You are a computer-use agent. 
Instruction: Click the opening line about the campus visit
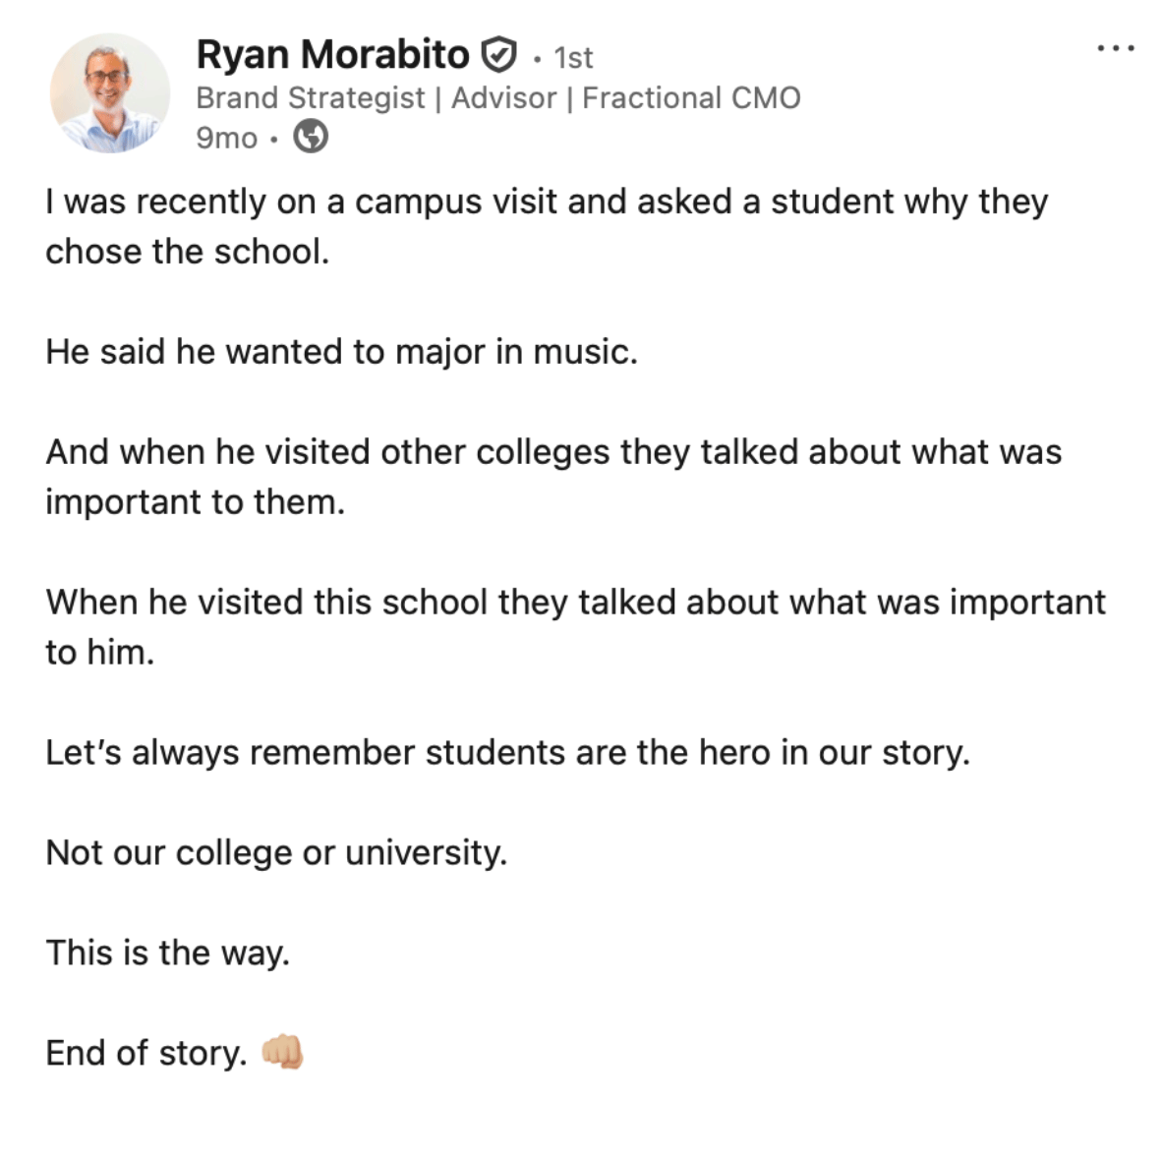coord(546,202)
